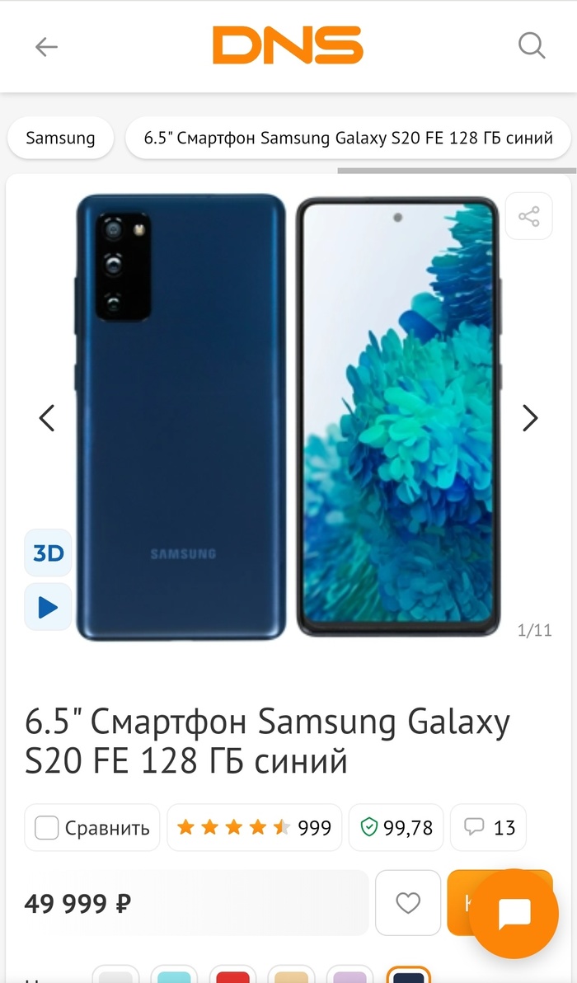The image size is (577, 983).
Task: Open the 3D product view
Action: point(49,553)
